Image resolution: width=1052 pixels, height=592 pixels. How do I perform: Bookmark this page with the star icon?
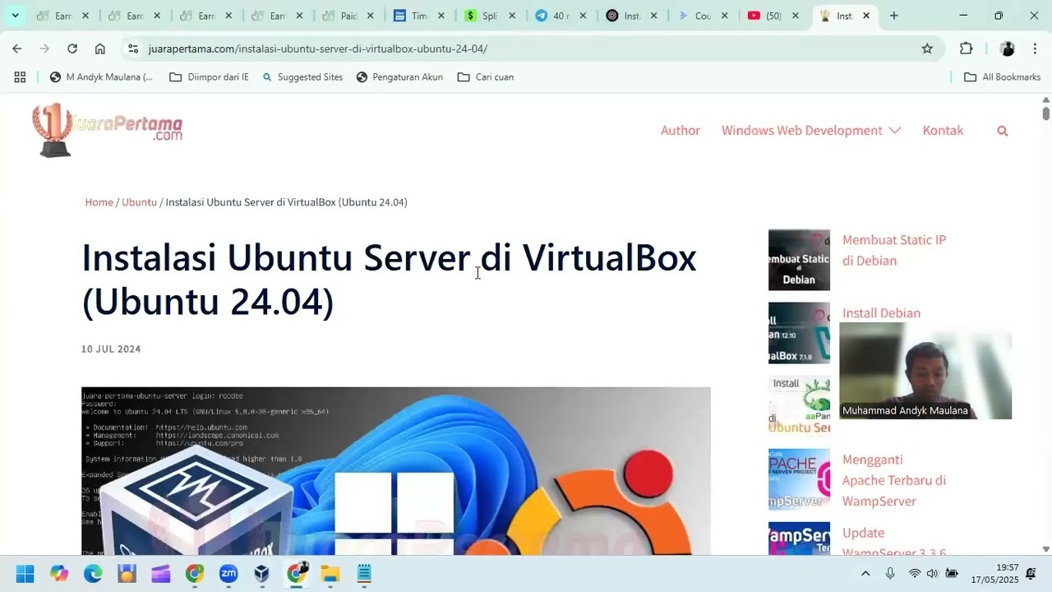tap(927, 49)
